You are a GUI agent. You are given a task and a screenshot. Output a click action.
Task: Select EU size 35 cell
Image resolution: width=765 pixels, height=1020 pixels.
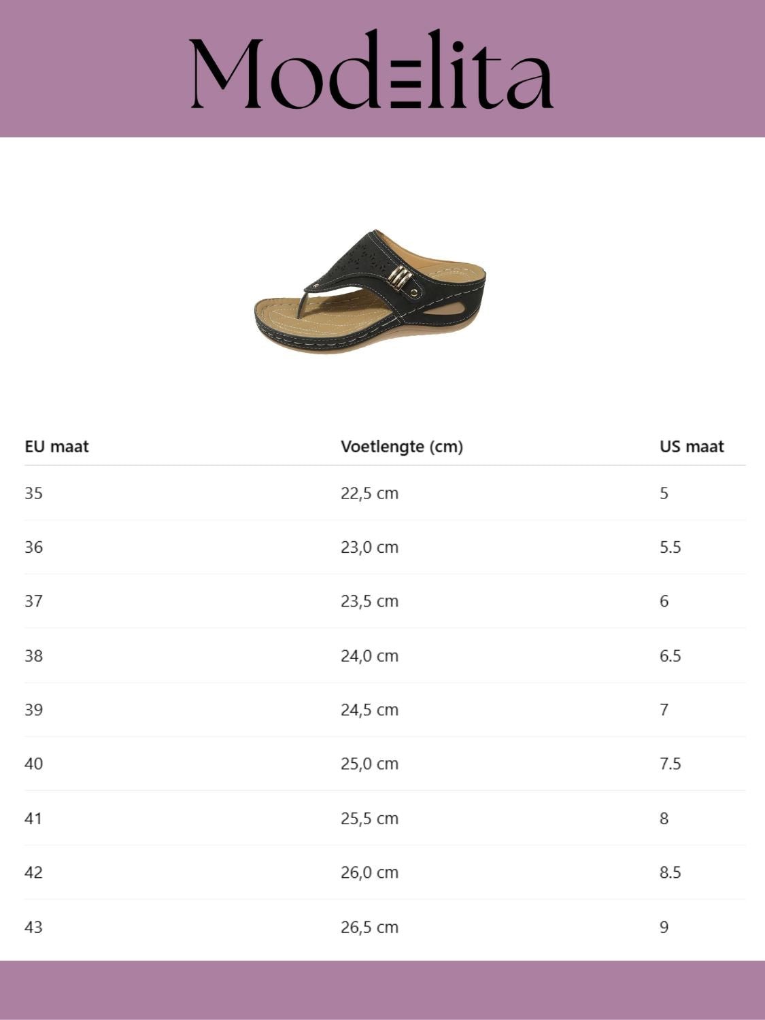(33, 494)
